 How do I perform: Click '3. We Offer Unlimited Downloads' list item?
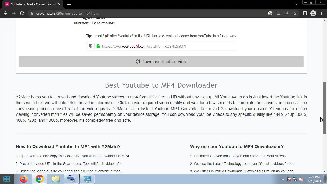[242, 171]
